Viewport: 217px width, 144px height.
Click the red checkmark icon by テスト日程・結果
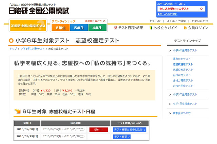(115, 28)
